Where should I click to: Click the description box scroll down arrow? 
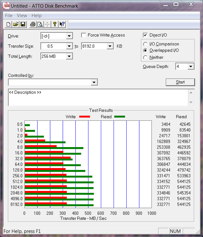pyautogui.click(x=191, y=102)
